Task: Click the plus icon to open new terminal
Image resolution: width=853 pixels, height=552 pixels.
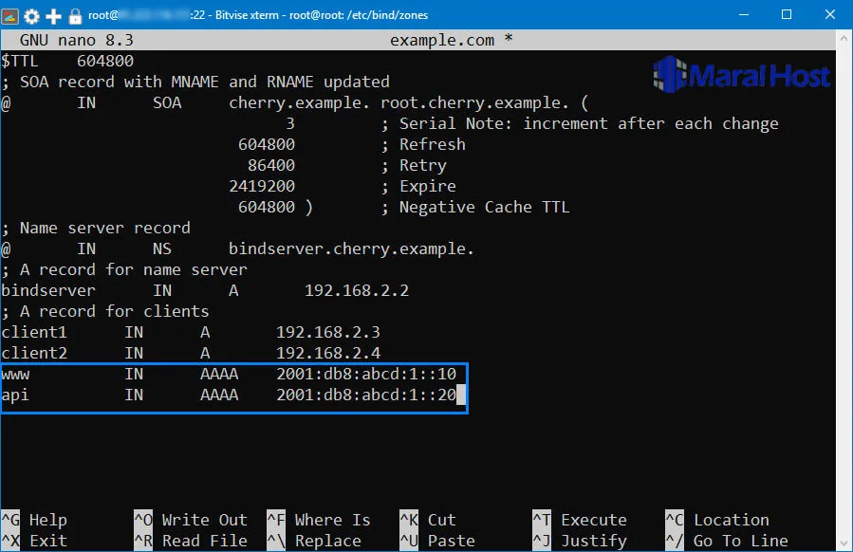Action: [52, 14]
